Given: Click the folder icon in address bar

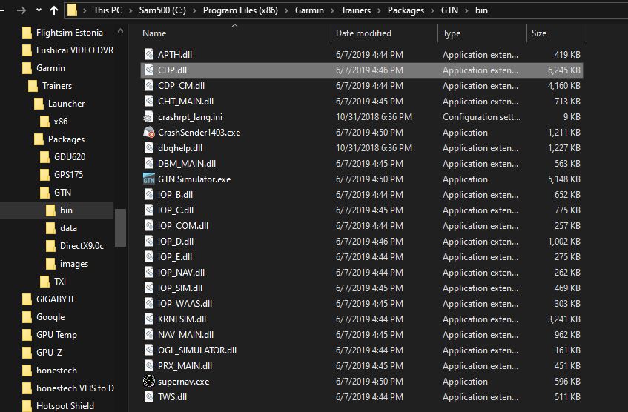Looking at the screenshot, I should click(x=72, y=10).
